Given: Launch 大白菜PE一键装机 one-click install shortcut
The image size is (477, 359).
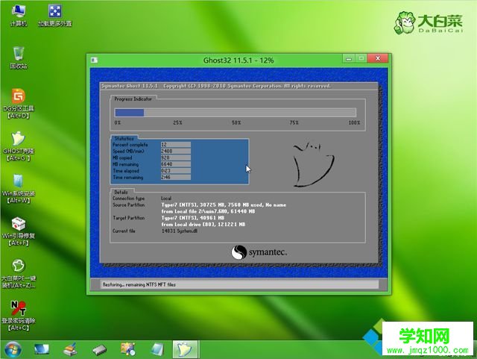Looking at the screenshot, I should coord(19,274).
